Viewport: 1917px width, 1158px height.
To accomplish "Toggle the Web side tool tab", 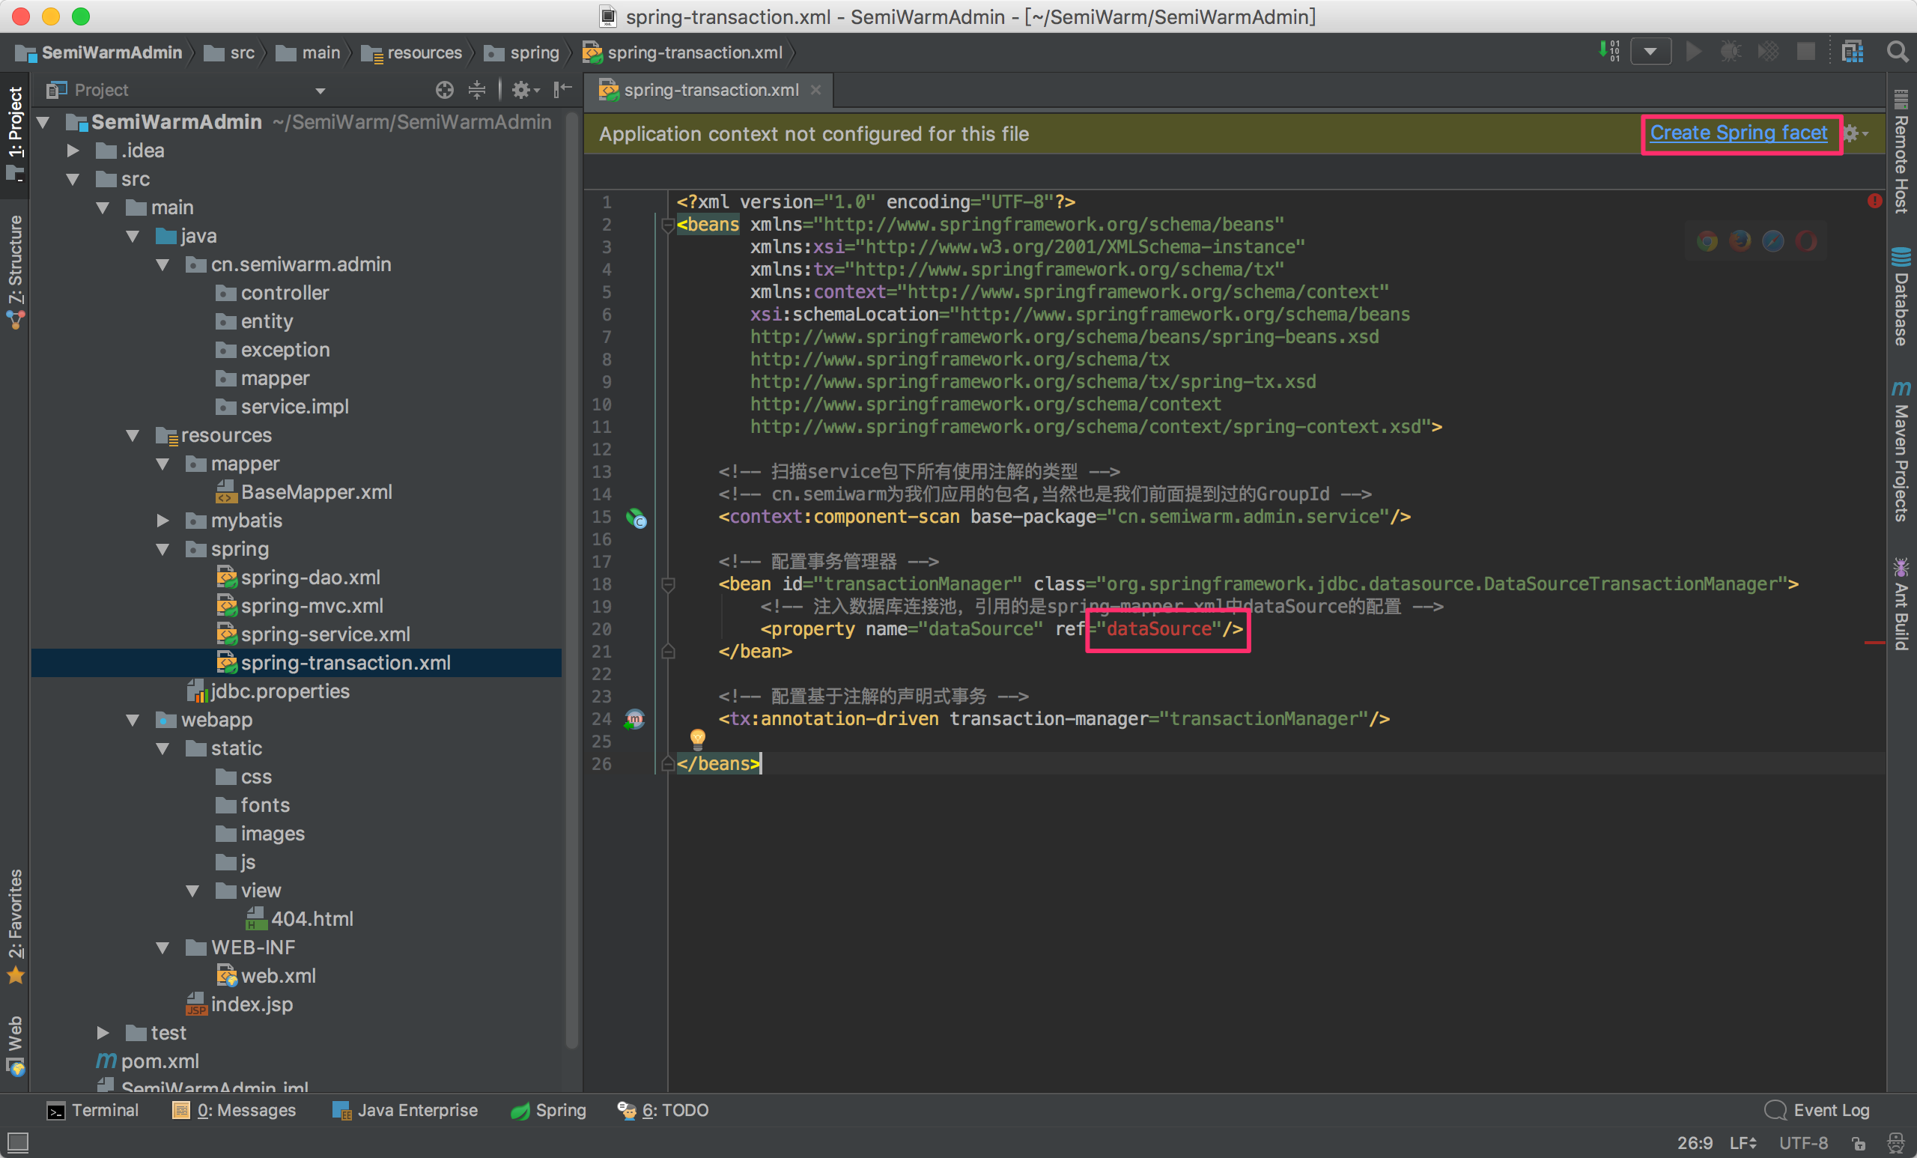I will (16, 1045).
